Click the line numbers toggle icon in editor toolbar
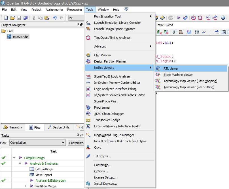Image resolution: width=229 pixels, height=189 pixels. point(197,32)
